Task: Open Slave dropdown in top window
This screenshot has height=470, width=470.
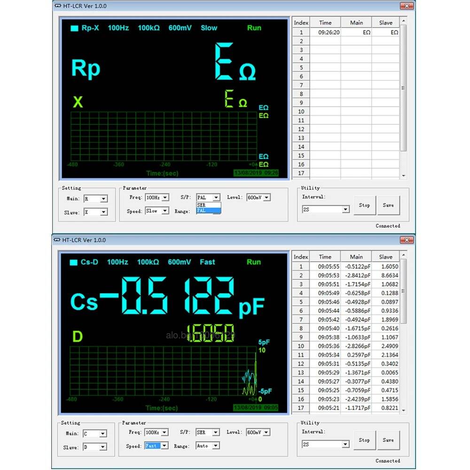Action: click(95, 212)
